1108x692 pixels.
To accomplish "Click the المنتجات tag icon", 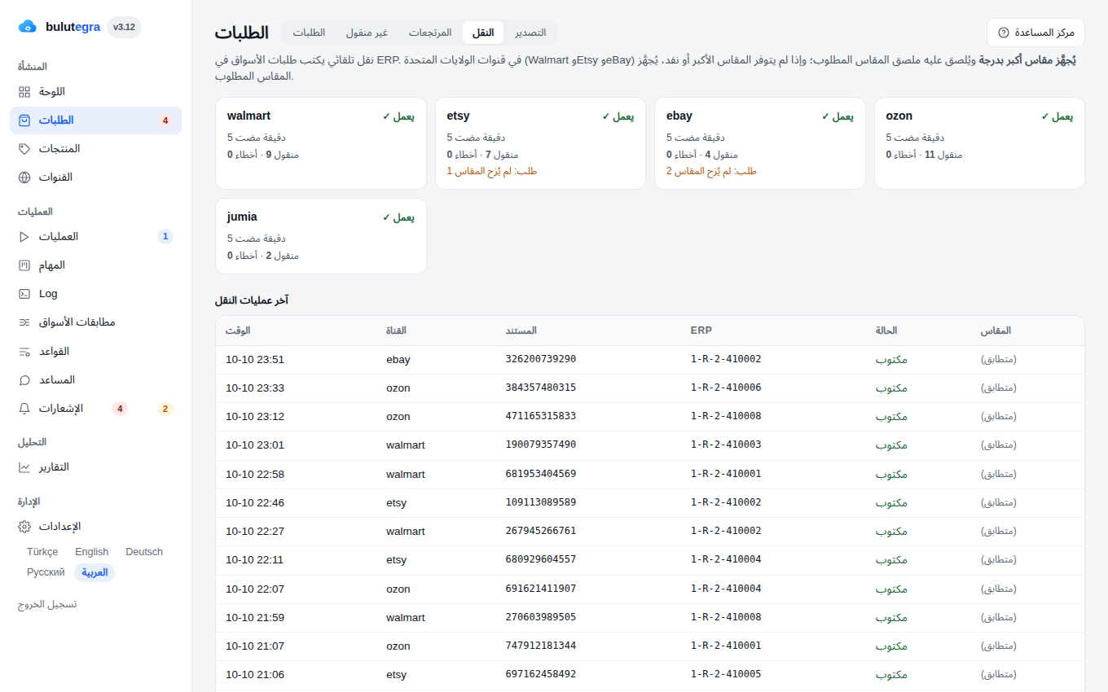I will 24,149.
